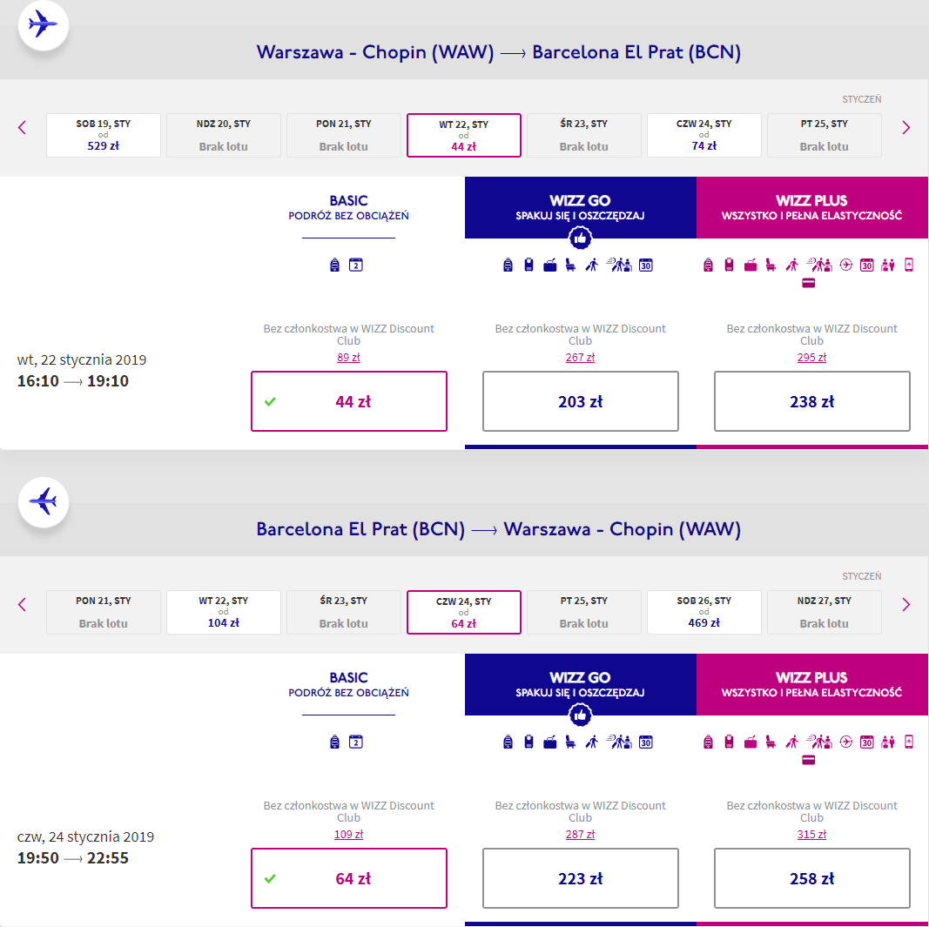Choose return WIZZ PLUS fare 258 zł
This screenshot has width=929, height=927.
tap(811, 878)
